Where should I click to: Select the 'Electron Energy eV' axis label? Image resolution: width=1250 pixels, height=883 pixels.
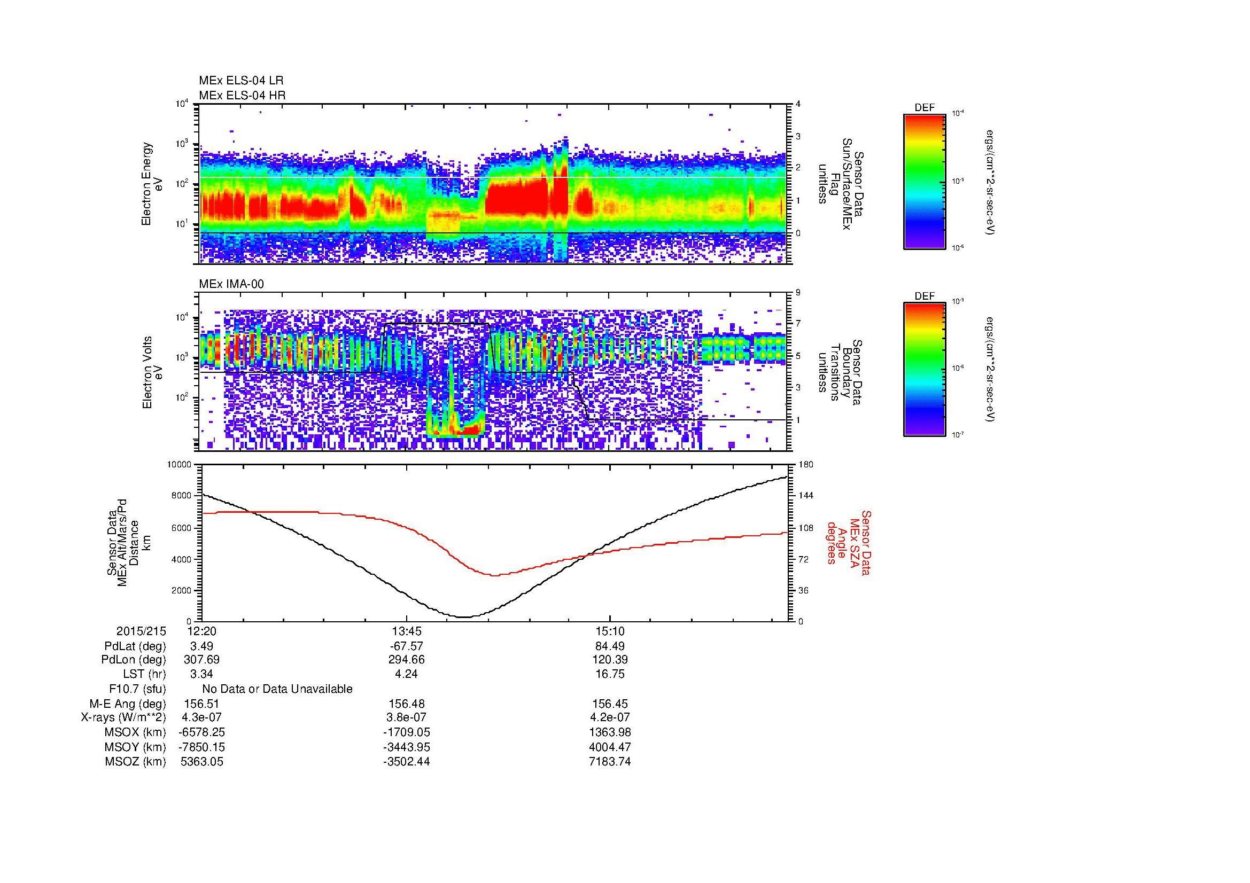(152, 184)
